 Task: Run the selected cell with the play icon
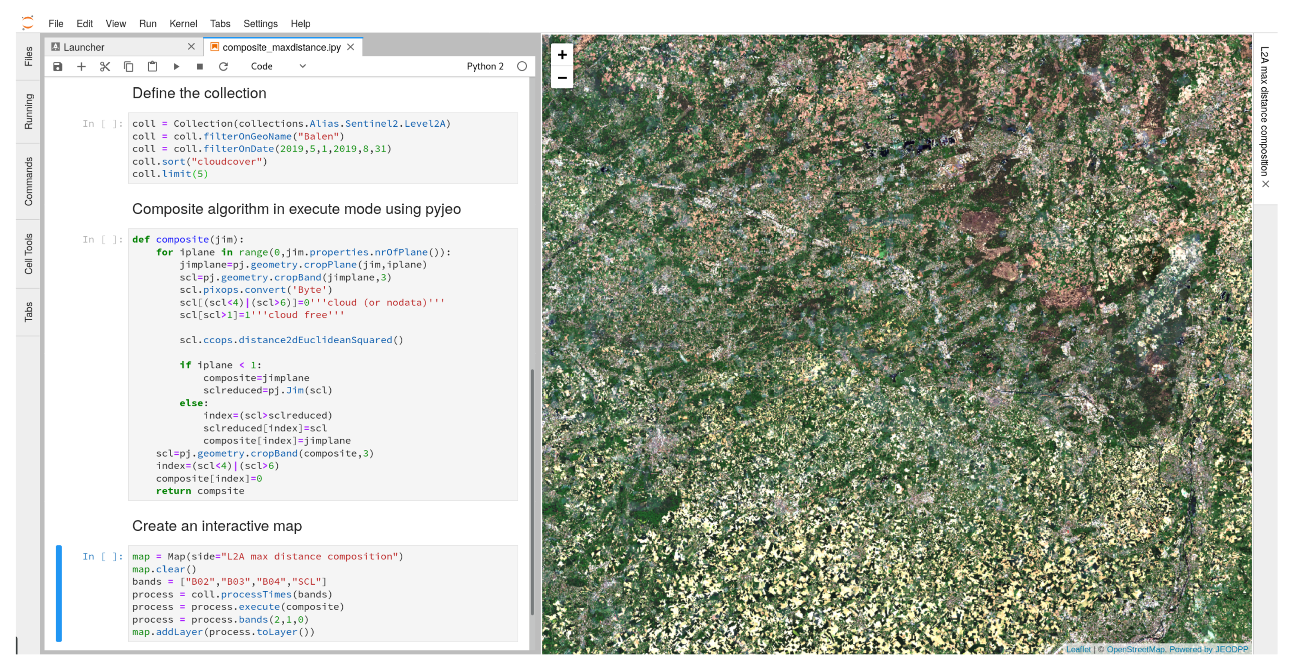click(x=176, y=66)
